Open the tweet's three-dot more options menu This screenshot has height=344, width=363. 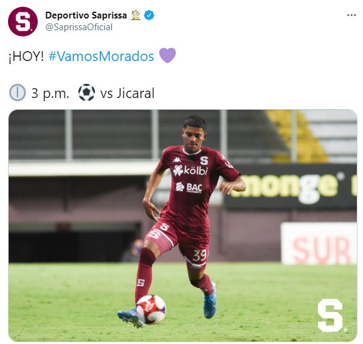351,15
